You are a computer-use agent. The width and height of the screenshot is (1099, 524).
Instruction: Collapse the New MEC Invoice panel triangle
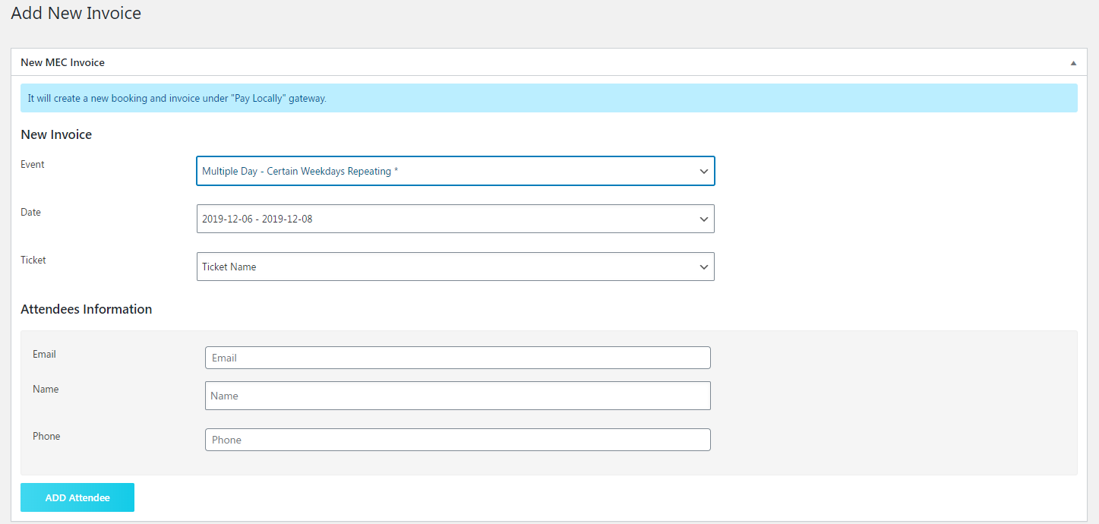pos(1073,63)
